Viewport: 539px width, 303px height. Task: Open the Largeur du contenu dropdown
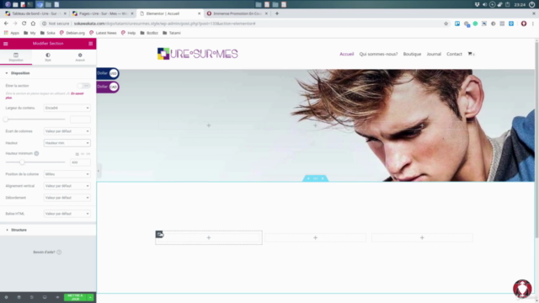click(x=67, y=108)
